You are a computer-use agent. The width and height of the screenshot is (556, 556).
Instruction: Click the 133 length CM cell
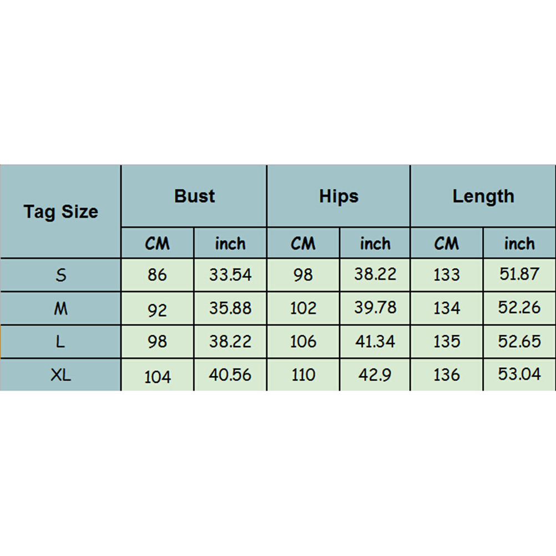(x=447, y=275)
